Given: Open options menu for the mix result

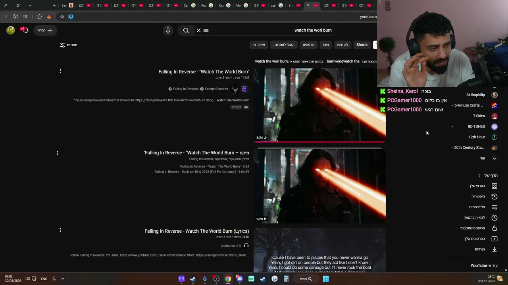Looking at the screenshot, I should 58,153.
